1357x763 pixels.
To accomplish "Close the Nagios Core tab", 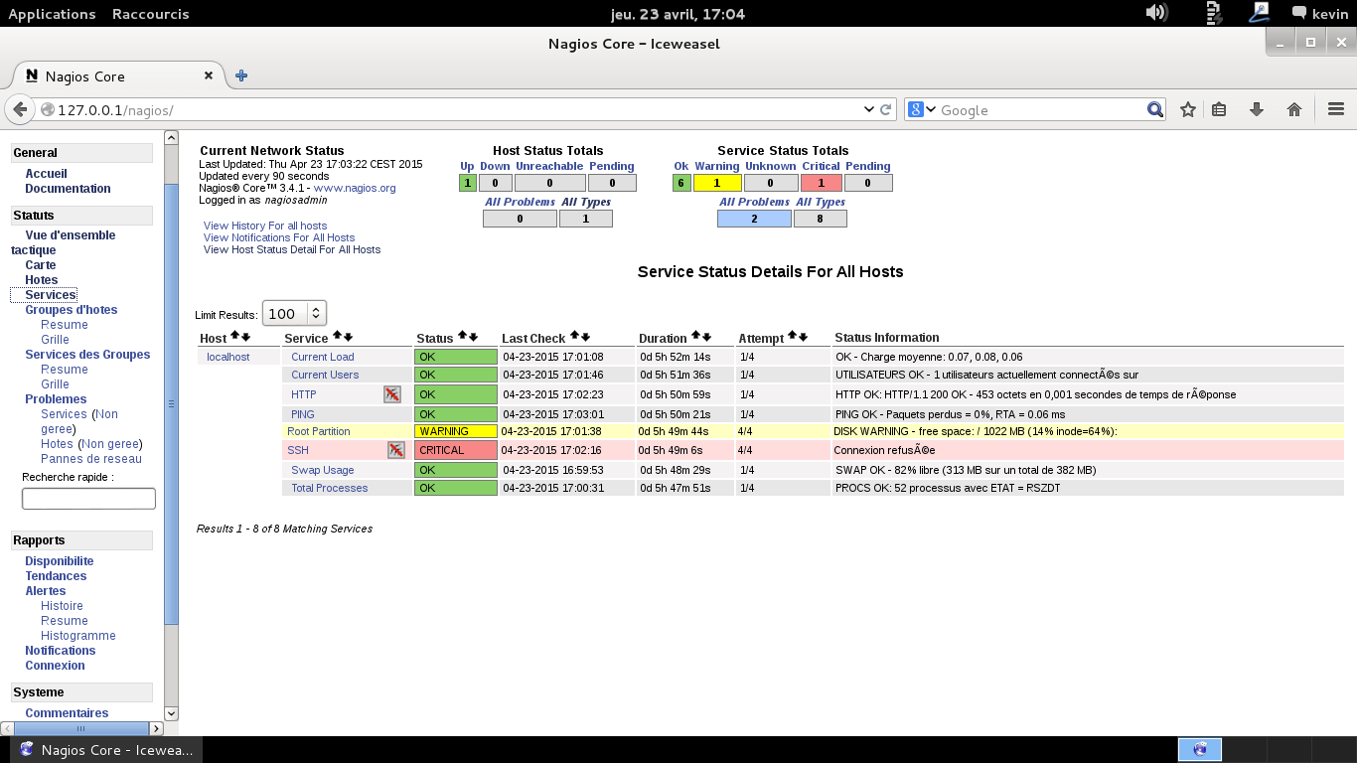I will tap(209, 76).
